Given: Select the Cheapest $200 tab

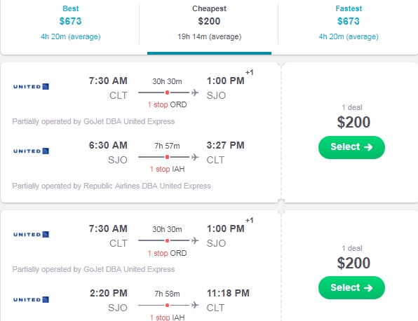Looking at the screenshot, I should click(x=209, y=22).
